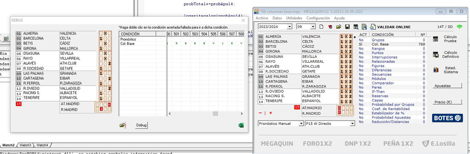Toggle sign 1 for Almería-Valencia in MEGAQUIN
The image size is (470, 154).
click(x=342, y=37)
